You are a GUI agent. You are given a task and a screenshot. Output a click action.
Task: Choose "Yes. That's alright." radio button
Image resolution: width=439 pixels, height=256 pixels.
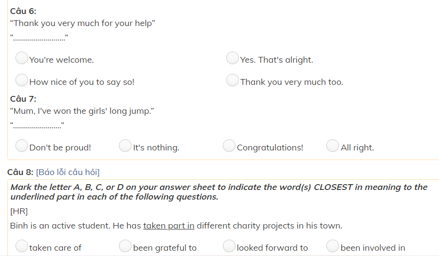[x=233, y=58]
